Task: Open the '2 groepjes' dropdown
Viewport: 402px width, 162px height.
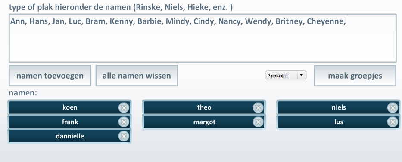Action: coord(286,76)
